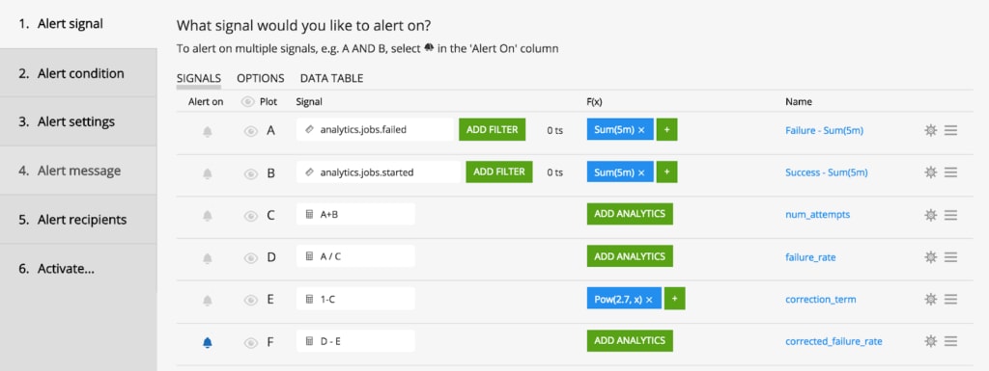Toggle plot visibility eye for signal B
989x371 pixels.
[251, 172]
